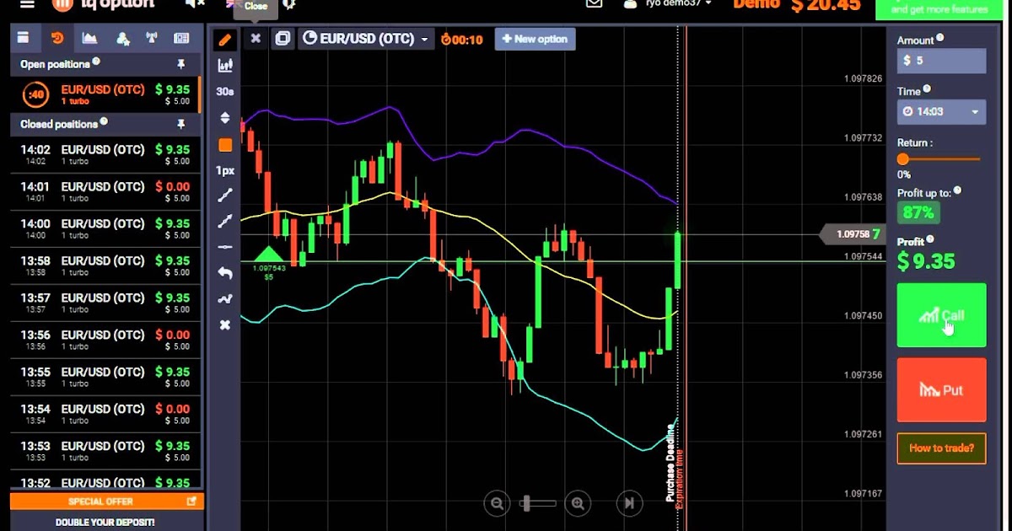Zoom out the chart with minus magnifier

tap(497, 504)
